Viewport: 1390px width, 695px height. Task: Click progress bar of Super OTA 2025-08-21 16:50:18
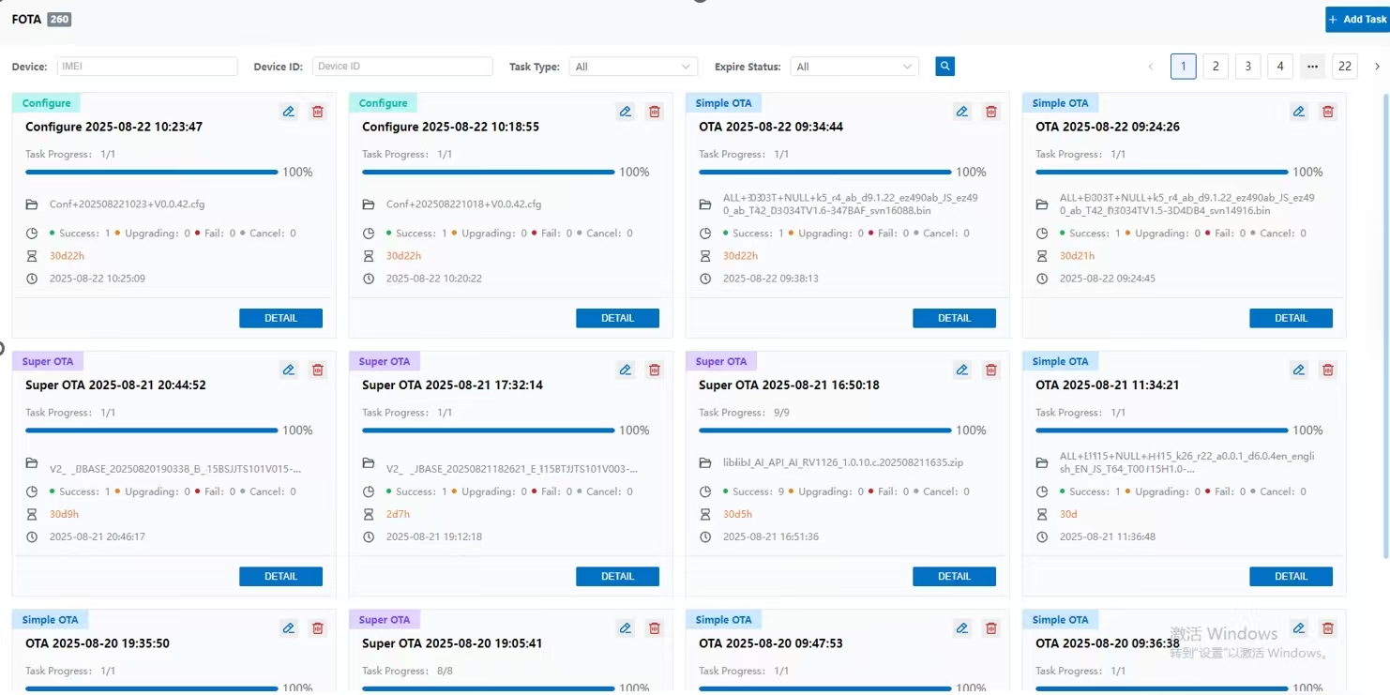pos(825,431)
